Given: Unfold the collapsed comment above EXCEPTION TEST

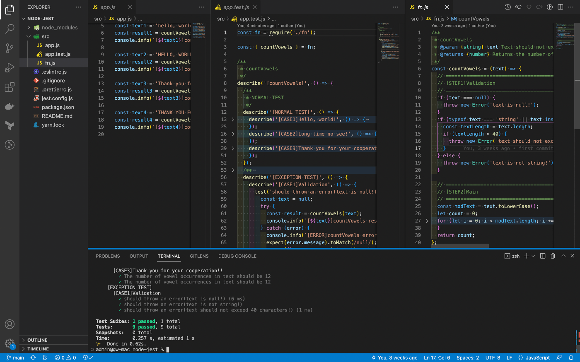Looking at the screenshot, I should 233,170.
